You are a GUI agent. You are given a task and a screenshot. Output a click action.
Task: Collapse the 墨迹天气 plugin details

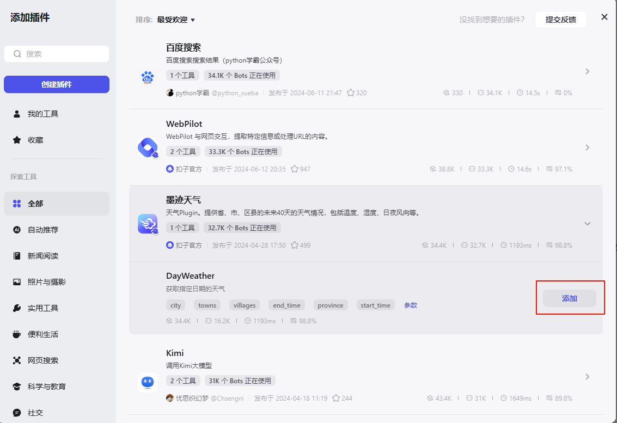pos(587,223)
